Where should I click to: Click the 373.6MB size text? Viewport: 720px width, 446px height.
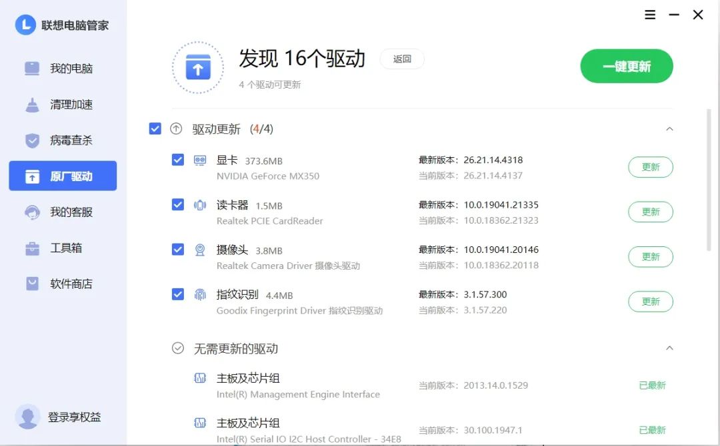point(263,161)
